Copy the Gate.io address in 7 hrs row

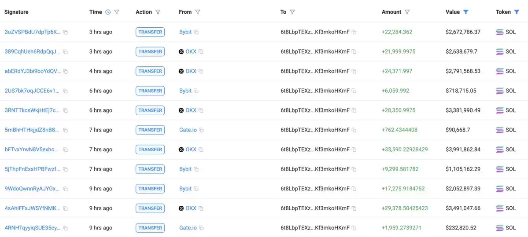[201, 130]
